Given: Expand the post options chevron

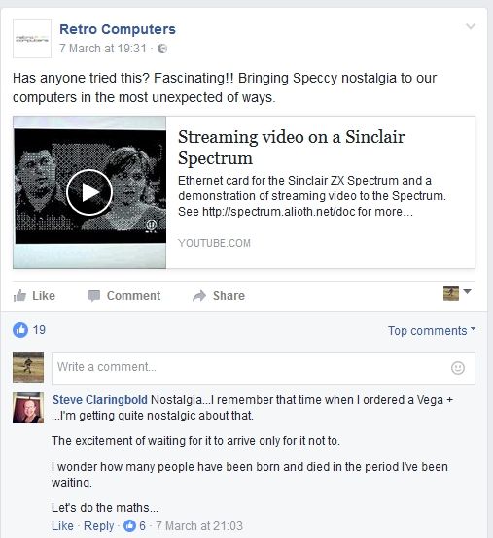Looking at the screenshot, I should [x=471, y=26].
